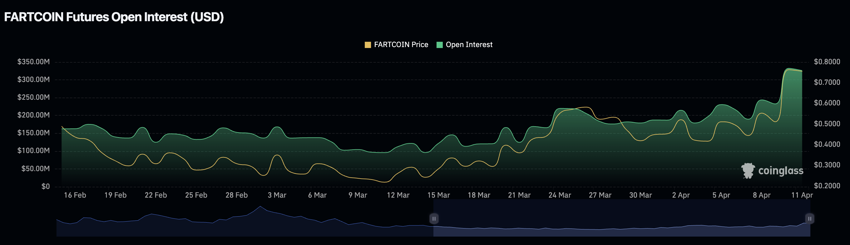850x245 pixels.
Task: Click the 11 Apr date label
Action: (802, 195)
